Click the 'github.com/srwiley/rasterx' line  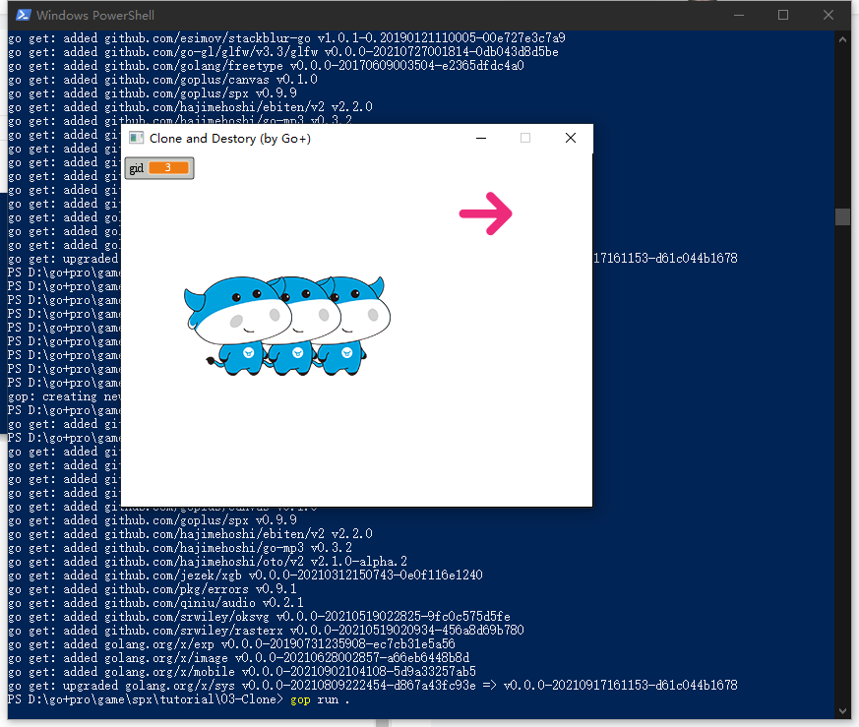point(266,630)
